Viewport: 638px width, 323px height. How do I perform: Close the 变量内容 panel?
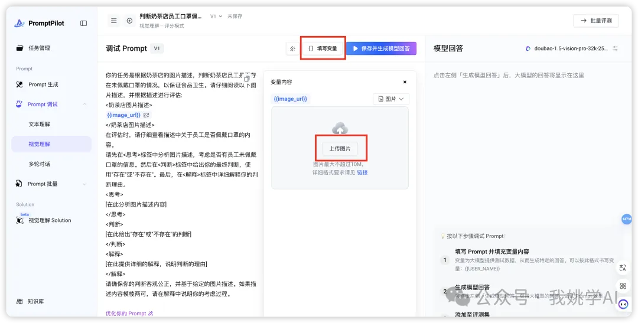405,81
